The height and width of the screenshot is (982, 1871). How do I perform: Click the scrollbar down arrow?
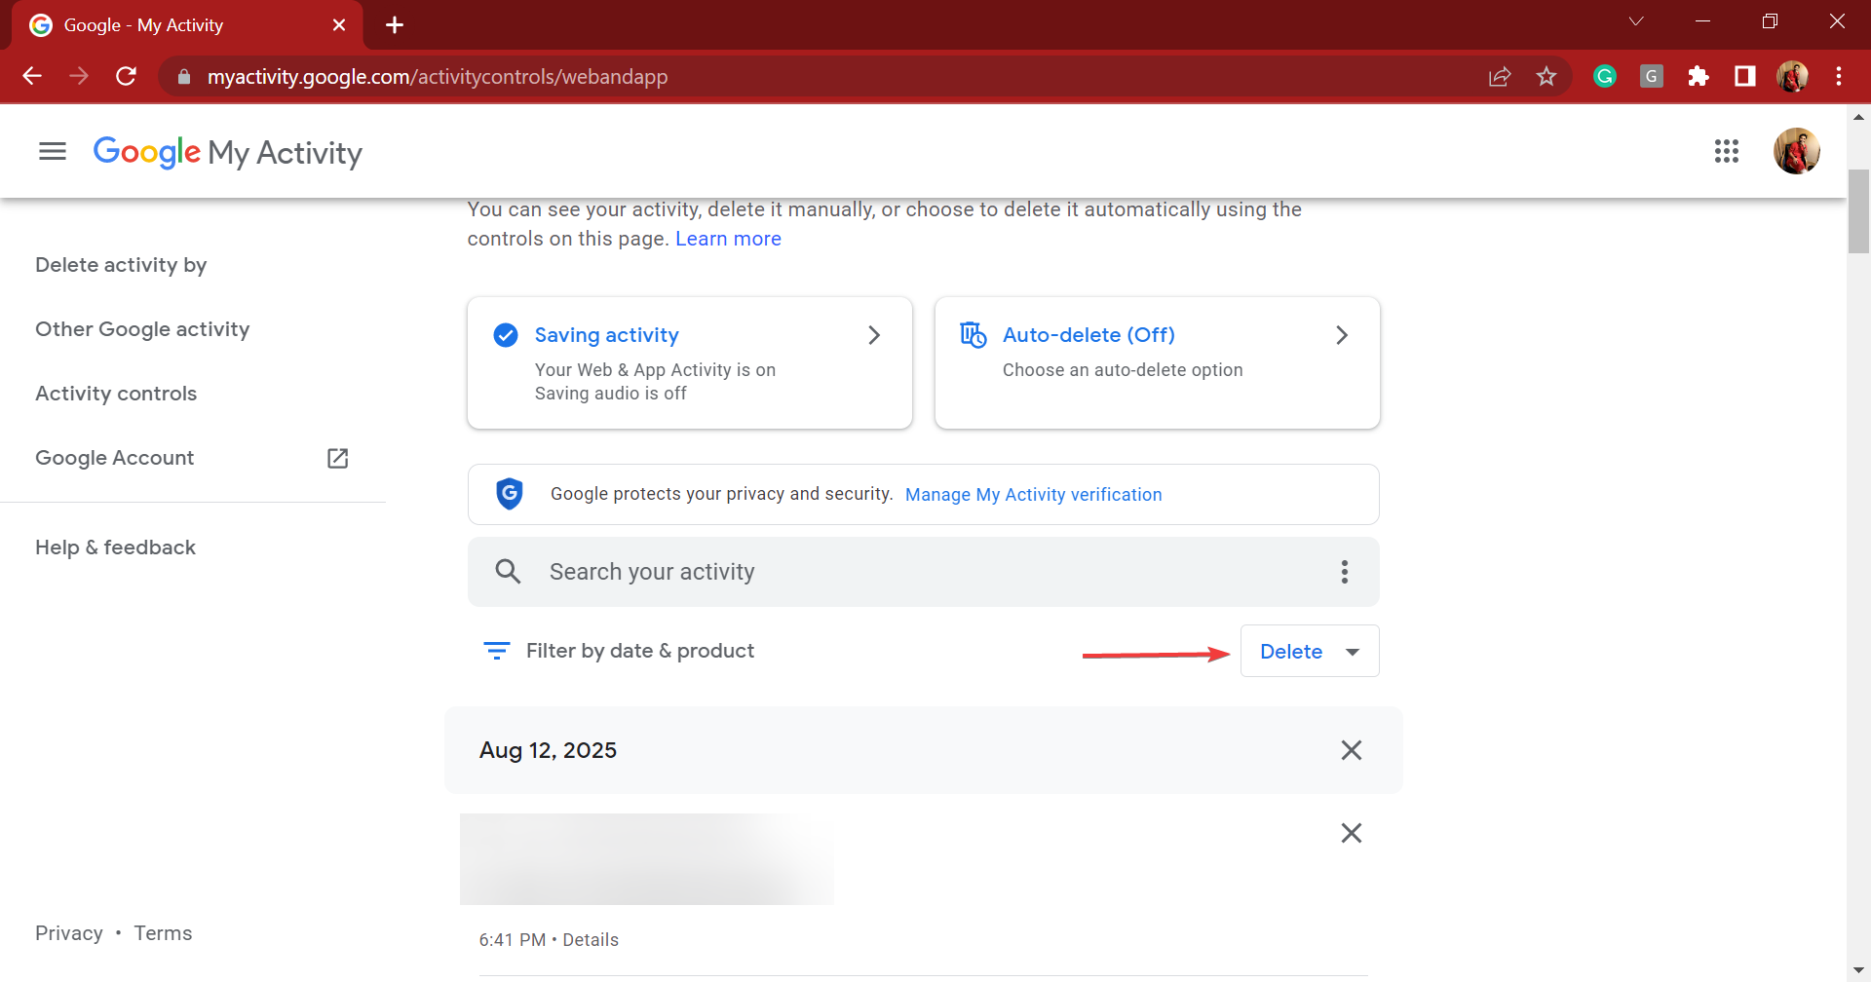click(x=1858, y=972)
